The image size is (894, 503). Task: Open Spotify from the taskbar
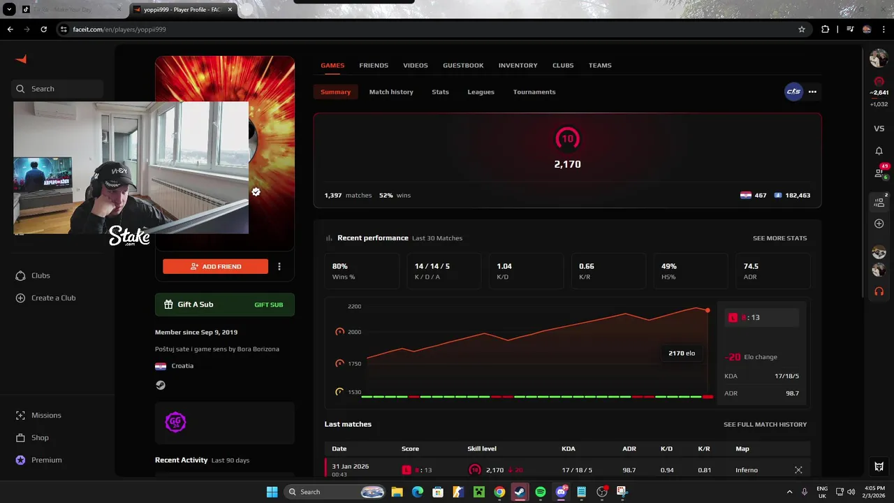pos(541,492)
